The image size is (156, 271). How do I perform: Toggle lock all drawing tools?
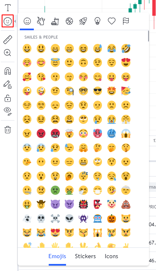[7, 99]
